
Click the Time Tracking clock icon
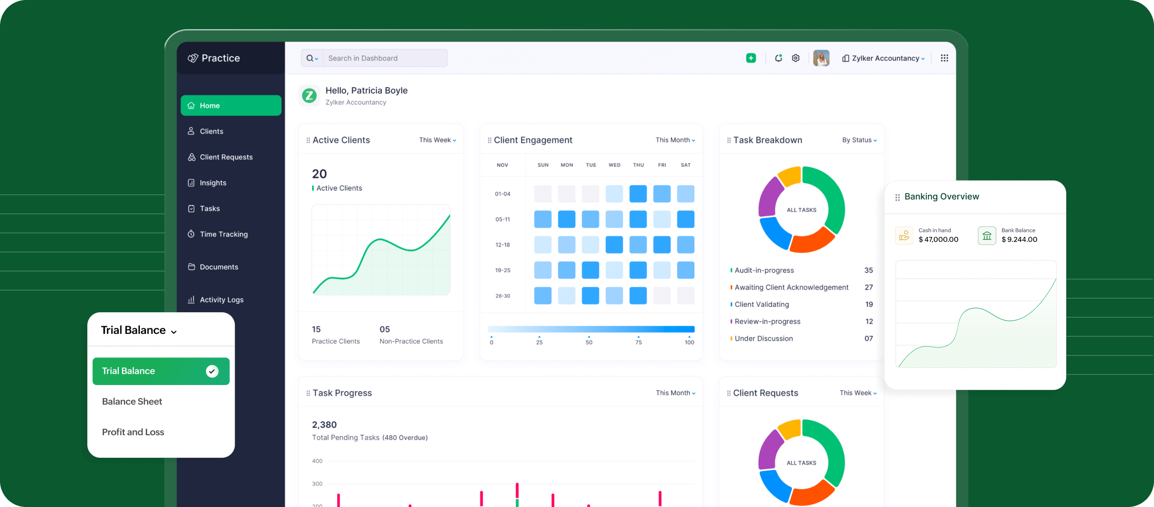point(191,234)
